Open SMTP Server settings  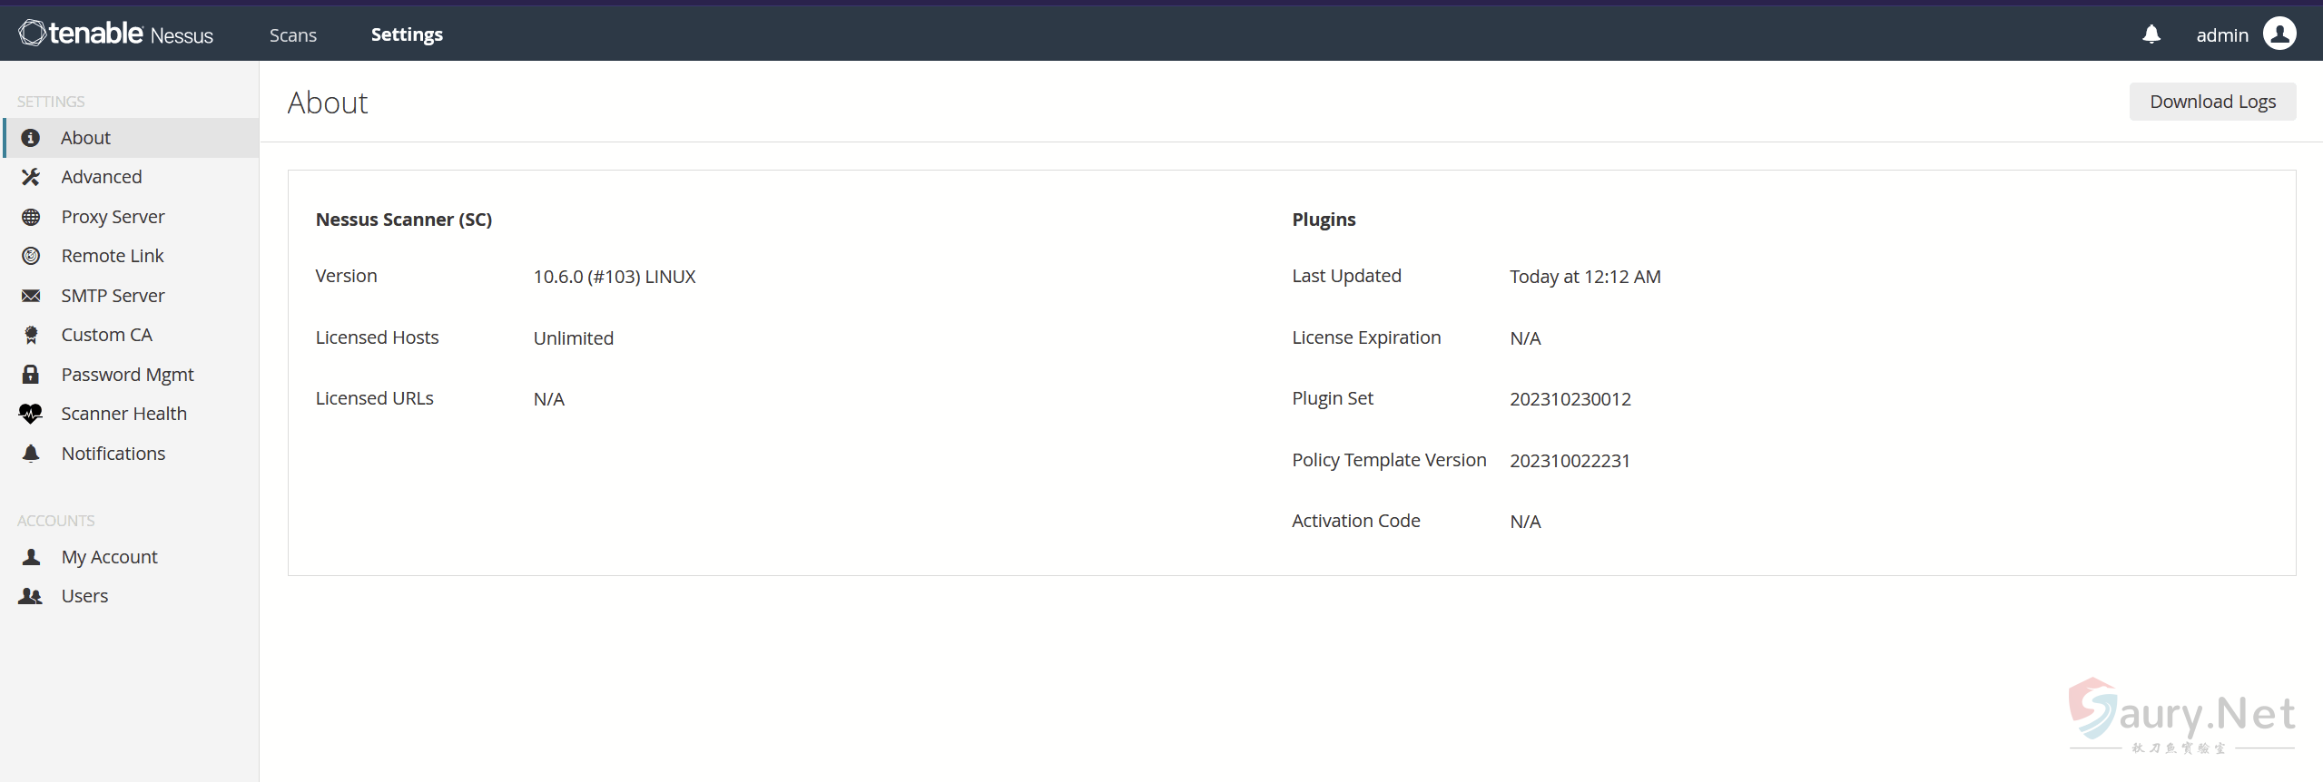point(131,296)
